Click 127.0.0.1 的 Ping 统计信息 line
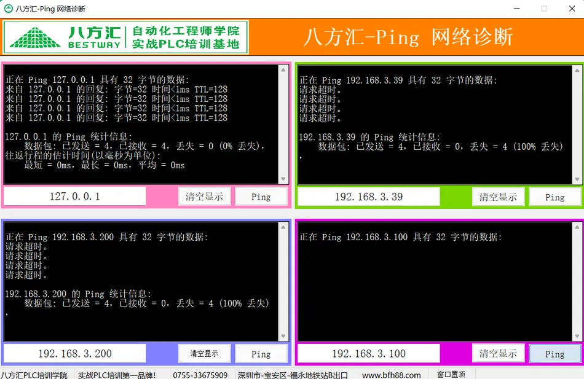 tap(68, 136)
